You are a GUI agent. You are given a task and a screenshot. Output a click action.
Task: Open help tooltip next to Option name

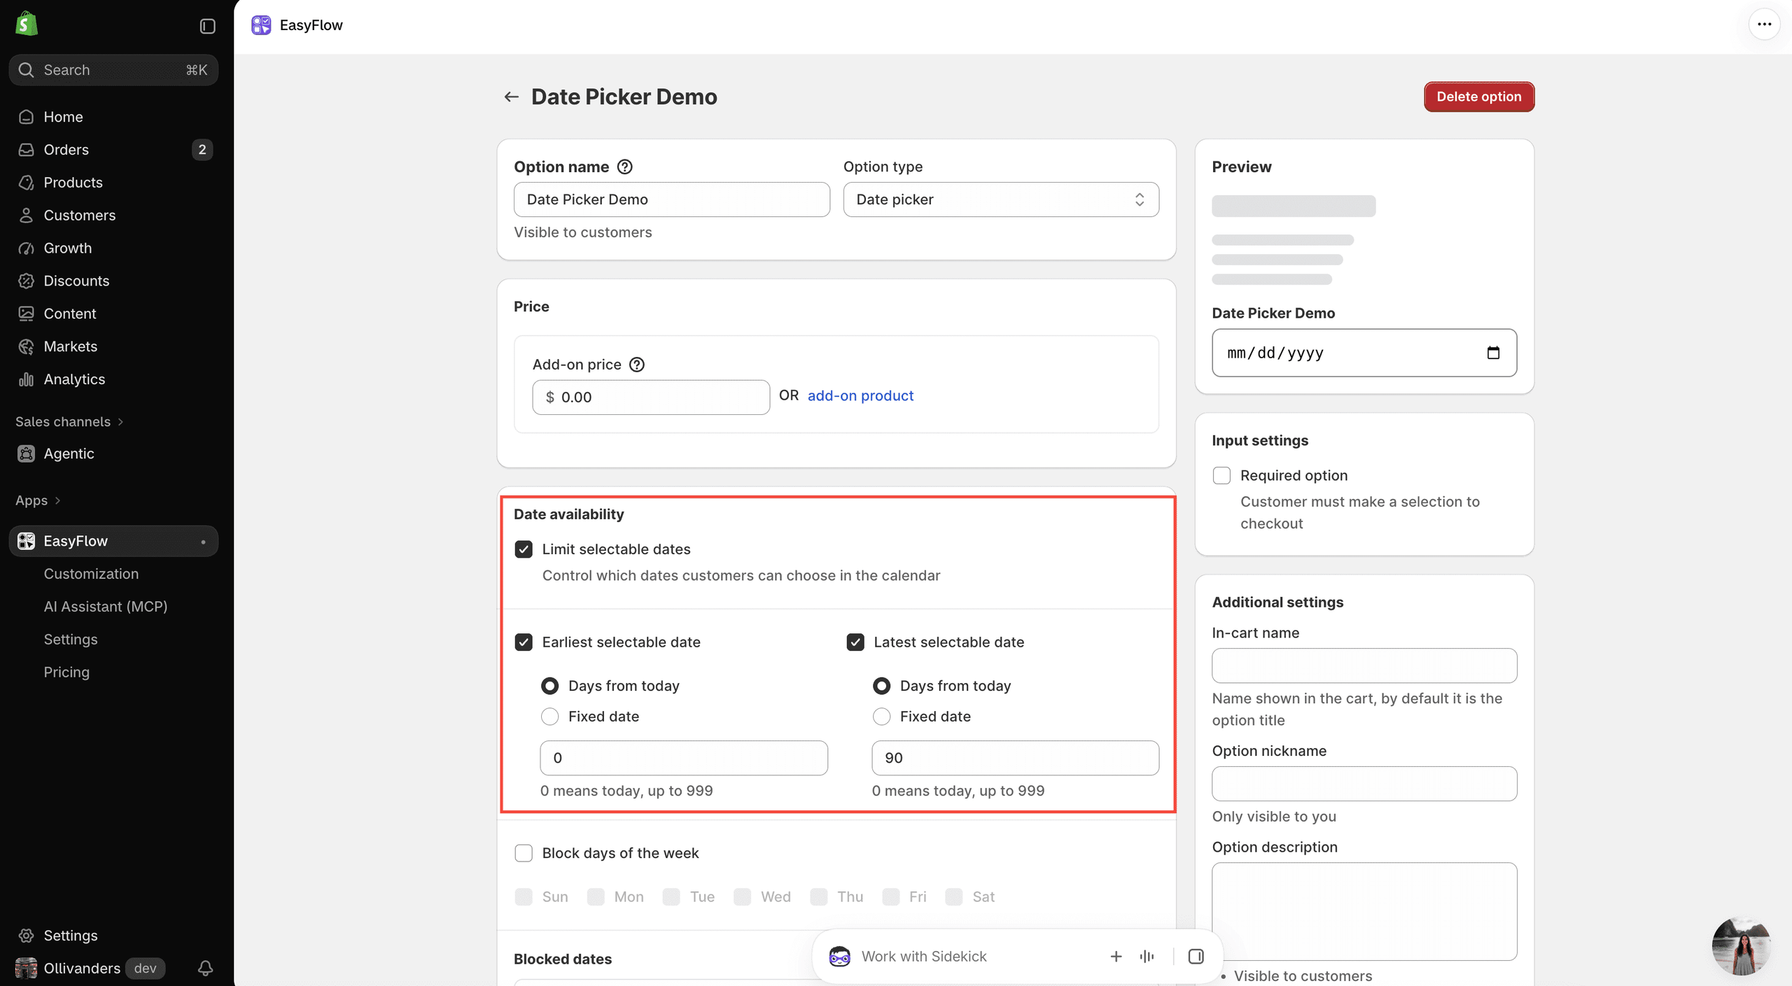[624, 167]
